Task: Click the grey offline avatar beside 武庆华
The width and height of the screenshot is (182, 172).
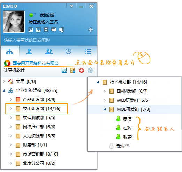Action: pos(111,146)
